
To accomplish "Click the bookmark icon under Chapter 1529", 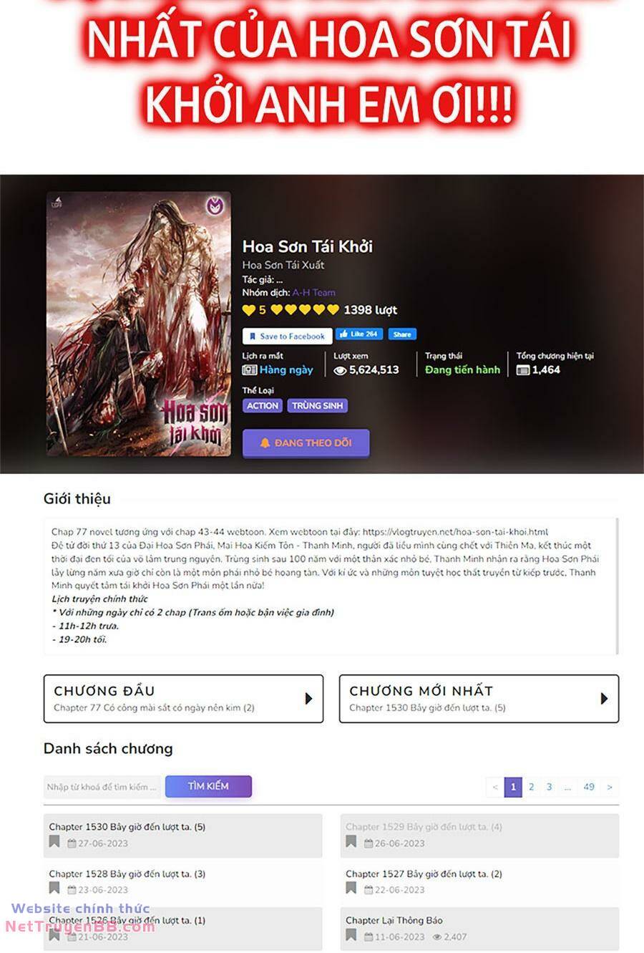I will click(351, 842).
